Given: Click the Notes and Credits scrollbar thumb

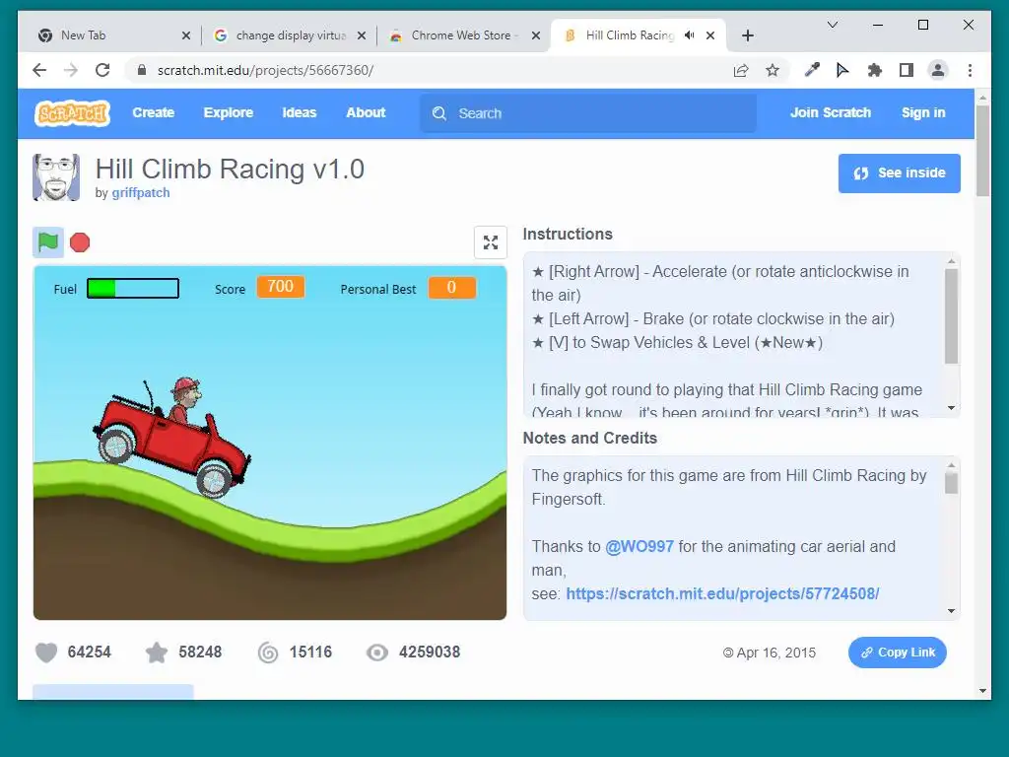Looking at the screenshot, I should click(x=951, y=483).
